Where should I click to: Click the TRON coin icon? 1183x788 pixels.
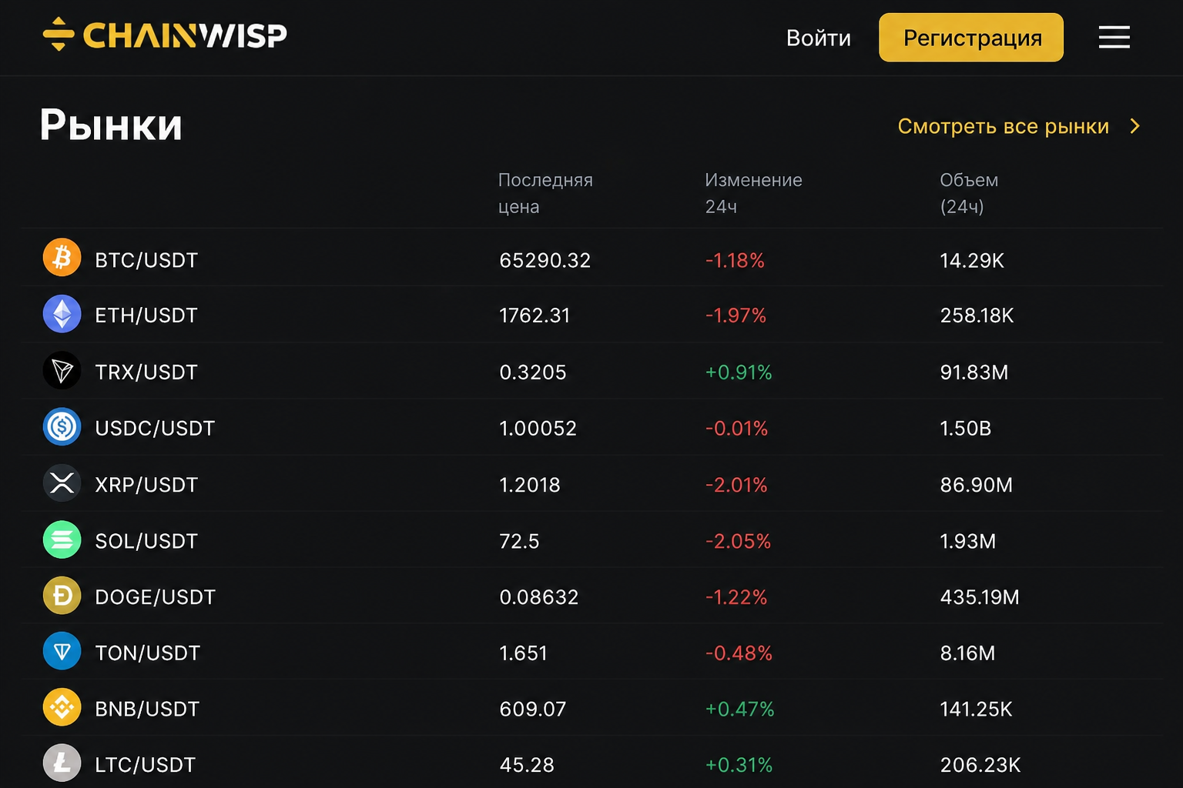pyautogui.click(x=62, y=371)
